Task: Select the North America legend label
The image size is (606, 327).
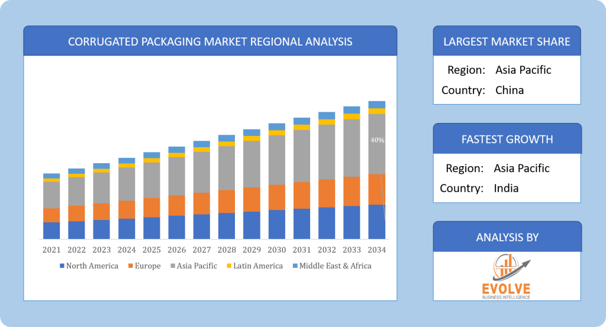Action: [92, 266]
